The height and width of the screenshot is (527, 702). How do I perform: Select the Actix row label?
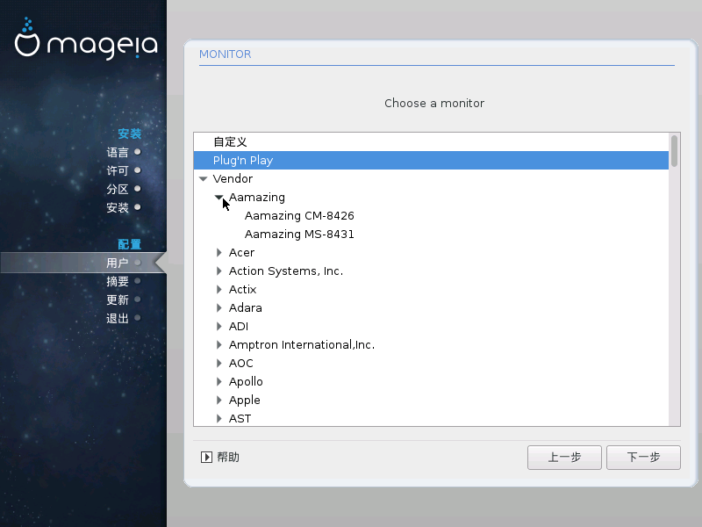242,290
